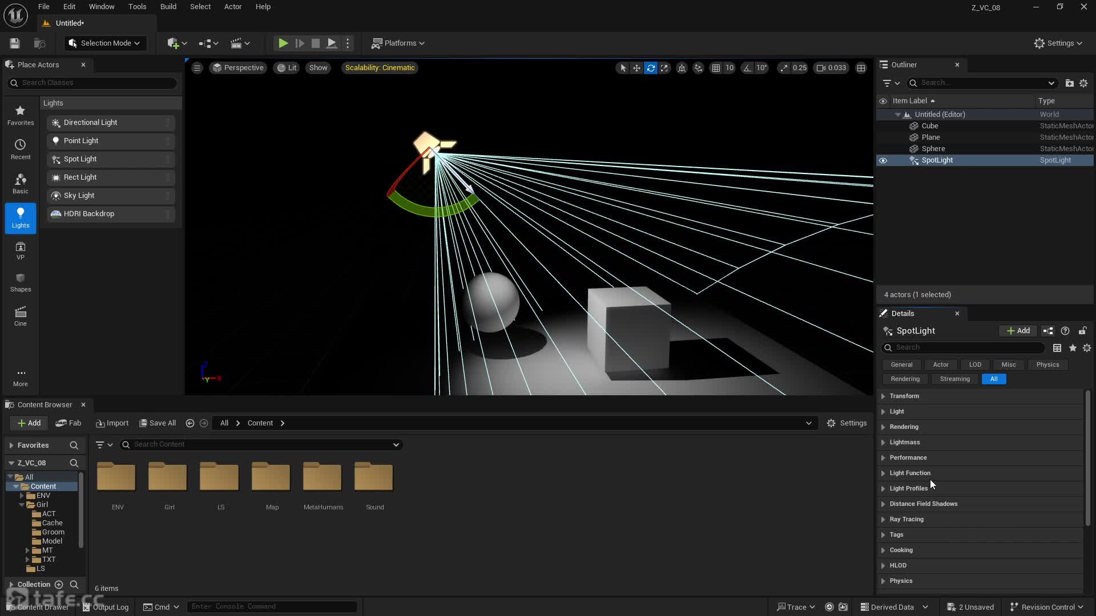Screen dimensions: 1096x616
Task: Toggle grid snapping in viewport toolbar
Action: point(716,68)
